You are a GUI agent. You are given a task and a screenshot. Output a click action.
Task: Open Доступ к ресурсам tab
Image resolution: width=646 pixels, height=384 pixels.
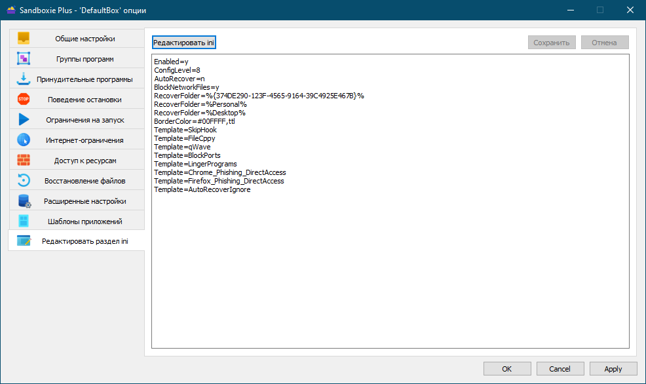(77, 161)
